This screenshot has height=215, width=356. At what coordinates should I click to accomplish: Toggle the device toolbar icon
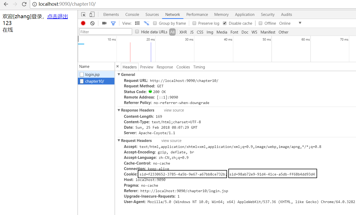point(92,15)
